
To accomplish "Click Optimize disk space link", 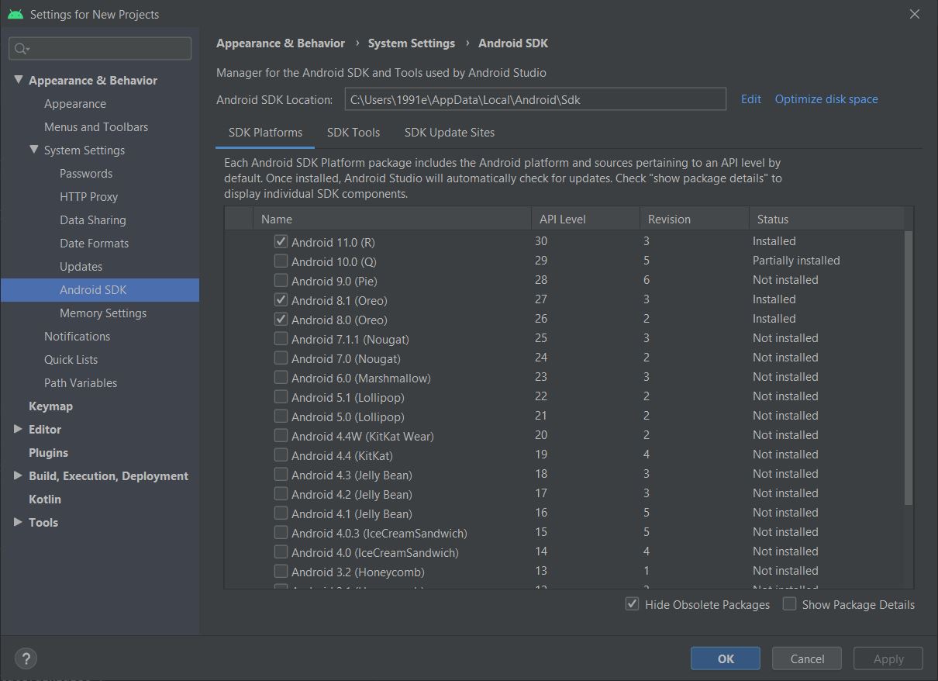I will (x=826, y=99).
